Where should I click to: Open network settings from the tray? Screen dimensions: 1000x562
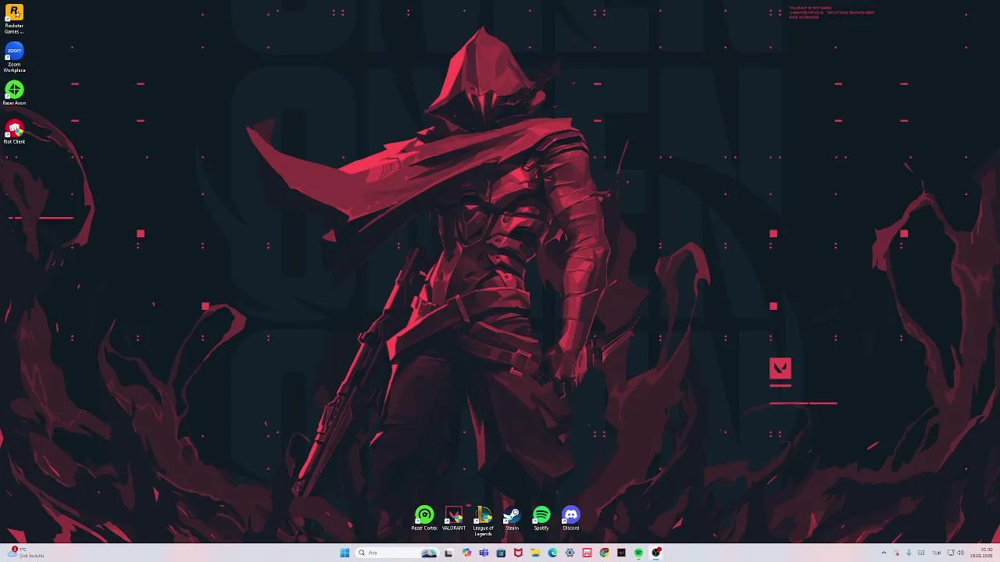pyautogui.click(x=951, y=553)
